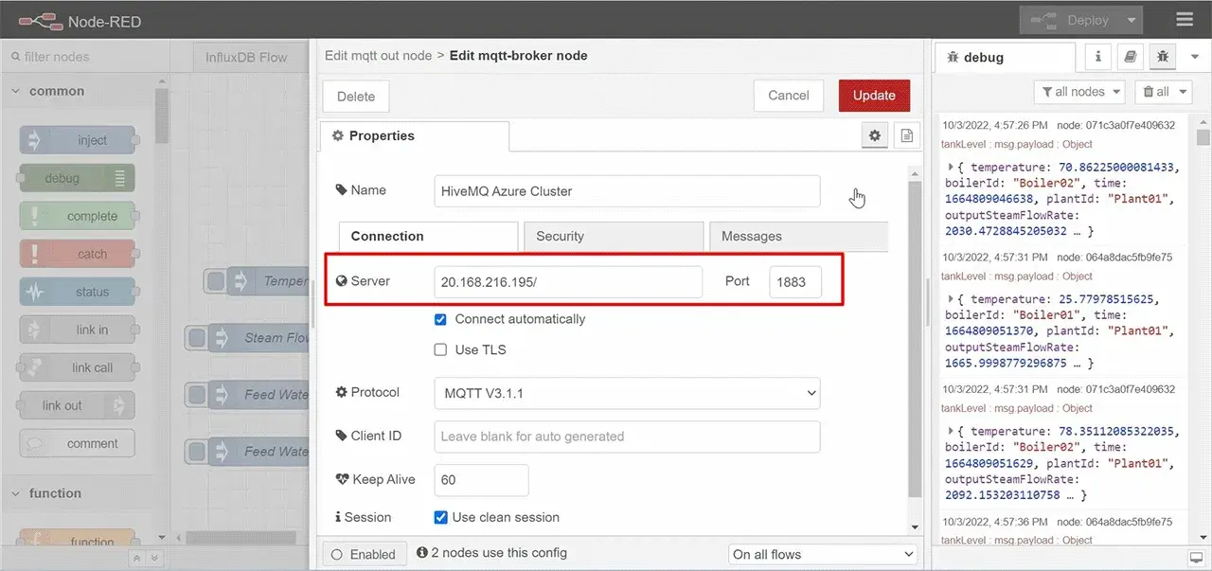
Task: Click the properties panel vertical scrollbar
Action: [x=914, y=341]
